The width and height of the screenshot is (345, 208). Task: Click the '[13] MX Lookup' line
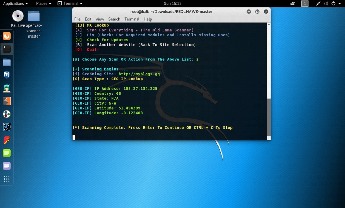pyautogui.click(x=92, y=25)
